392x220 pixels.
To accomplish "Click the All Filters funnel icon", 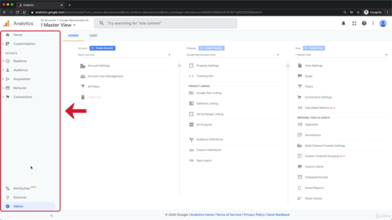I will [x=83, y=87].
